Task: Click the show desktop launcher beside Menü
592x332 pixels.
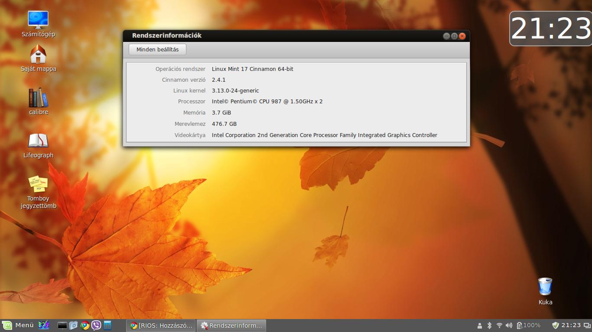Action: [x=44, y=325]
